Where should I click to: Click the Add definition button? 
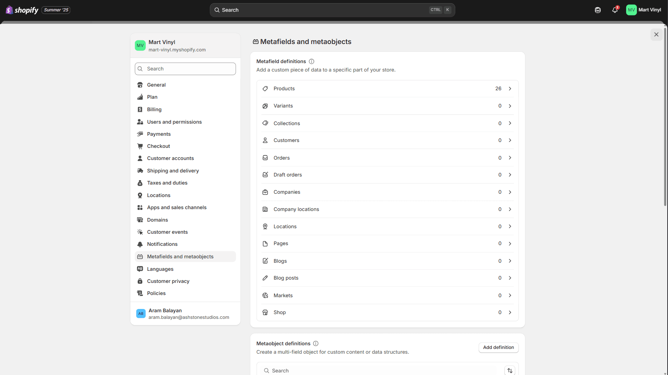coord(498,347)
